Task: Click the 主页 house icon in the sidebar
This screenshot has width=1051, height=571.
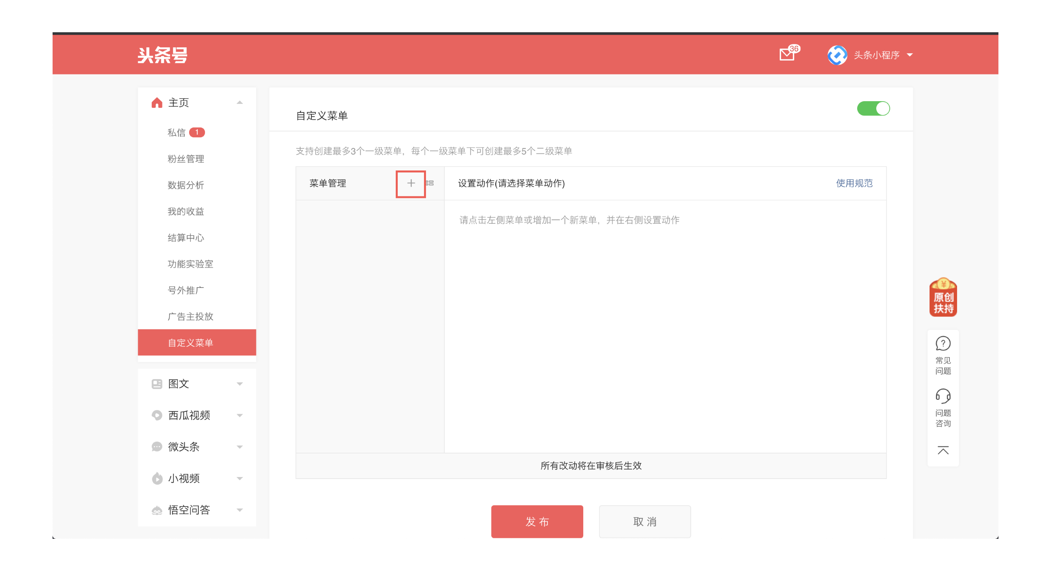Action: pos(157,102)
